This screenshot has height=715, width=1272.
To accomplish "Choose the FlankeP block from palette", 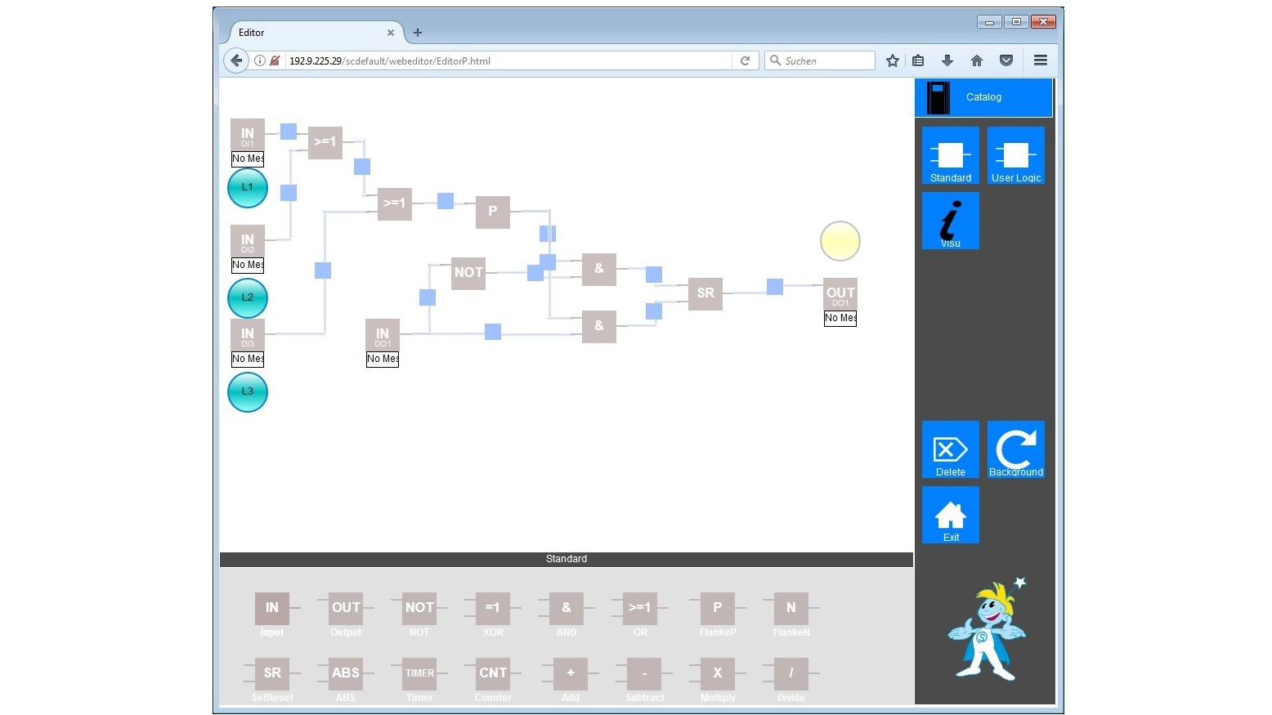I will [717, 608].
